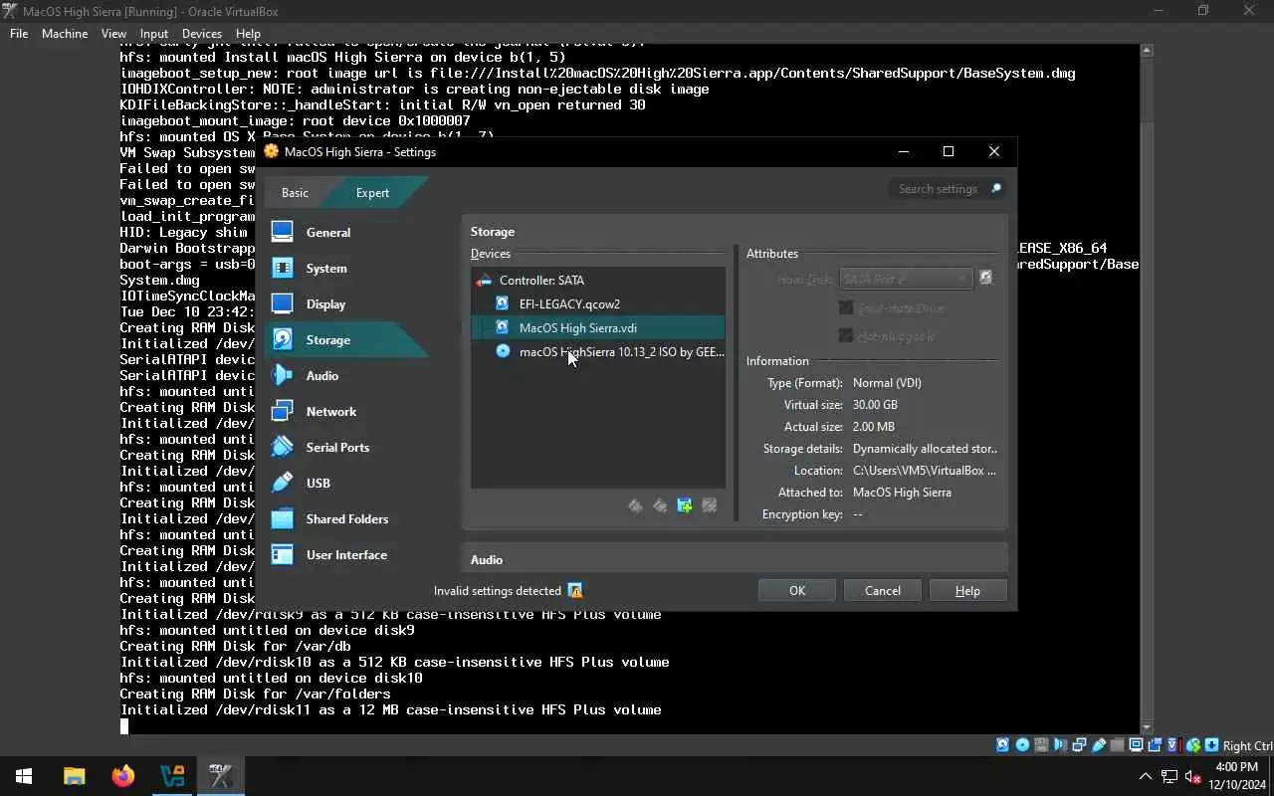Open Firefox from the taskbar
Image resolution: width=1274 pixels, height=796 pixels.
123,776
